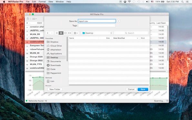The width and height of the screenshot is (192, 120).
Task: Click the Save button
Action: [x=143, y=89]
